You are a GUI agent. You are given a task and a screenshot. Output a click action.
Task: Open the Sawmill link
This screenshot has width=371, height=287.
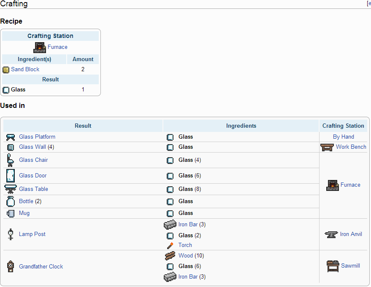(x=350, y=266)
